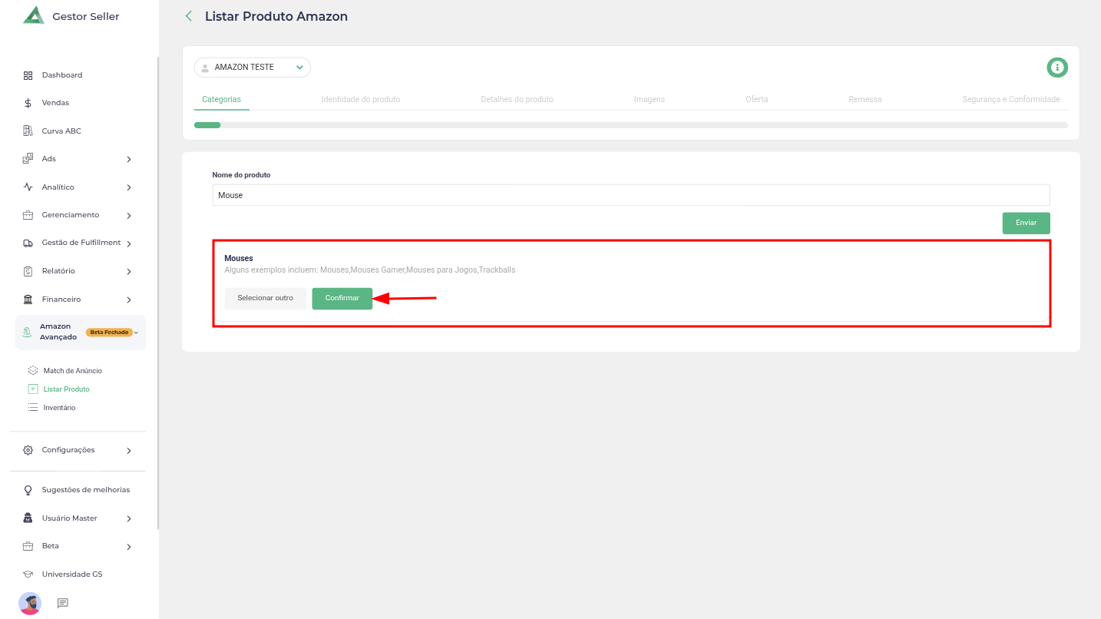Screen dimensions: 1101x619
Task: Click the user avatar picture
Action: click(x=30, y=603)
